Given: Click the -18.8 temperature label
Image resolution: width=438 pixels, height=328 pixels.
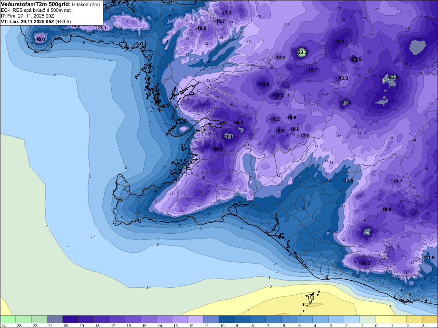Looking at the screenshot, I should [386, 210].
